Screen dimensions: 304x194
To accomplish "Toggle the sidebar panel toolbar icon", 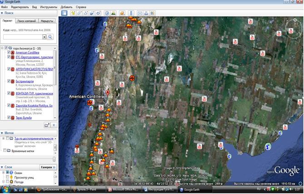I will (x=64, y=13).
